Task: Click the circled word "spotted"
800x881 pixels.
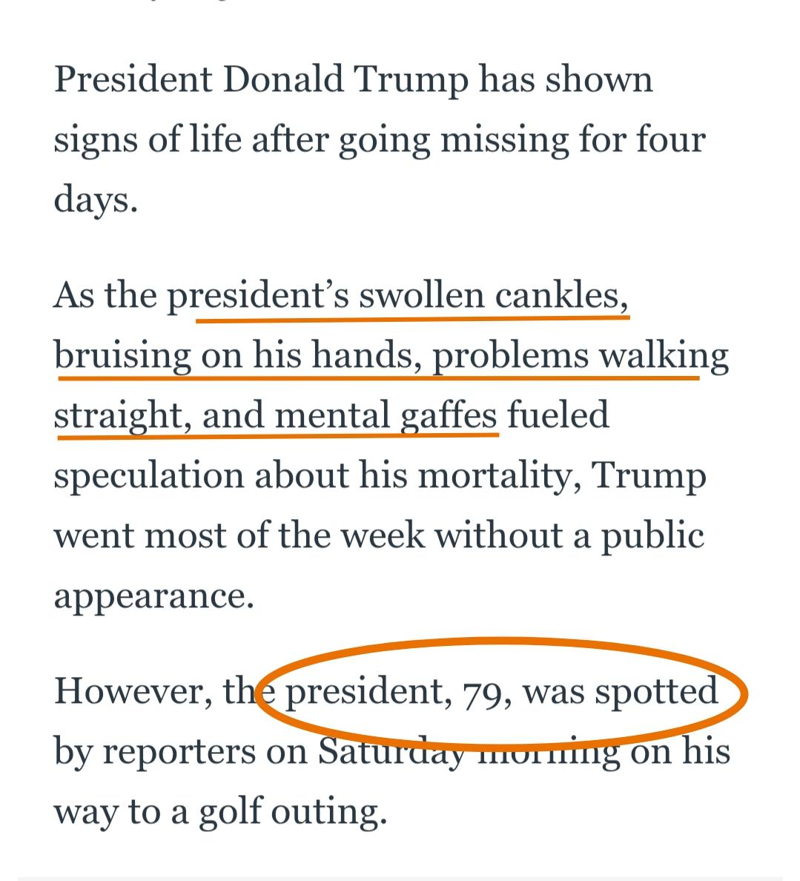Action: tap(657, 691)
